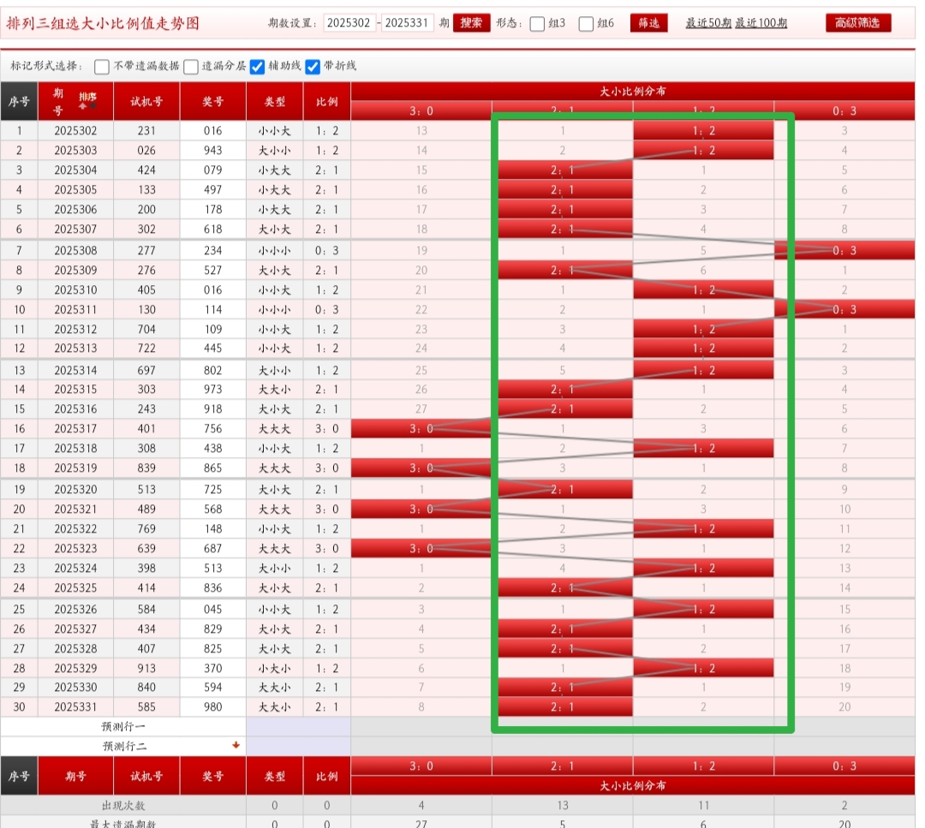Image resolution: width=925 pixels, height=828 pixels.
Task: Toggle the 组3 checkbox
Action: coord(537,24)
